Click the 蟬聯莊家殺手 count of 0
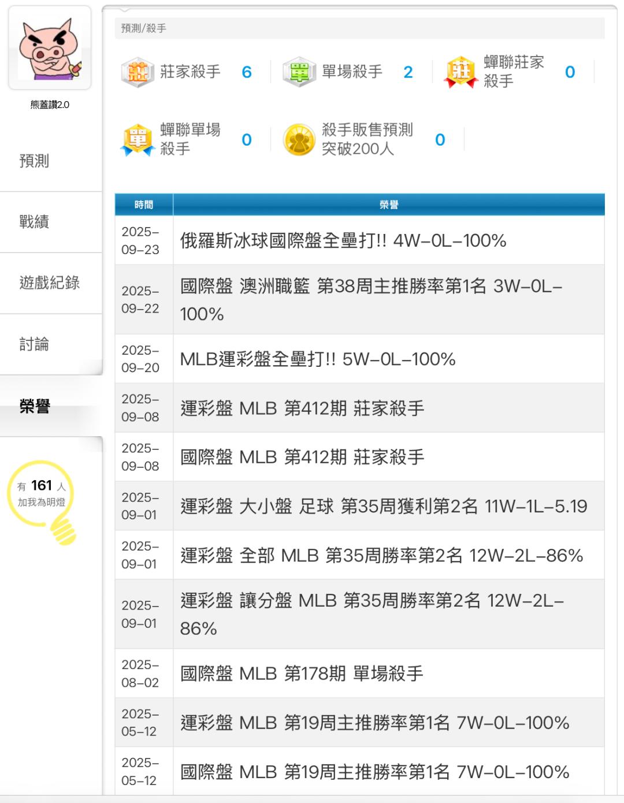Viewport: 624px width, 803px height. pos(570,72)
